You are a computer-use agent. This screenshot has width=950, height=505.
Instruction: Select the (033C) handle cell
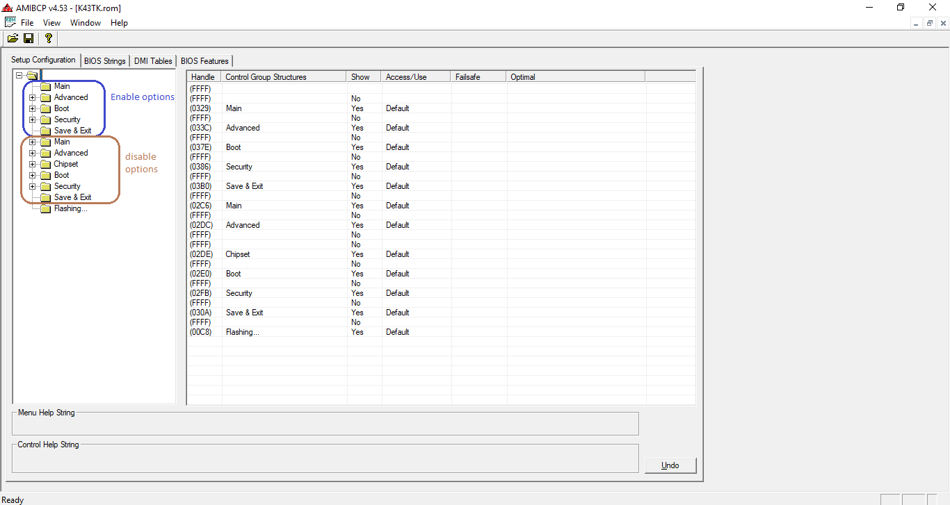coord(201,128)
